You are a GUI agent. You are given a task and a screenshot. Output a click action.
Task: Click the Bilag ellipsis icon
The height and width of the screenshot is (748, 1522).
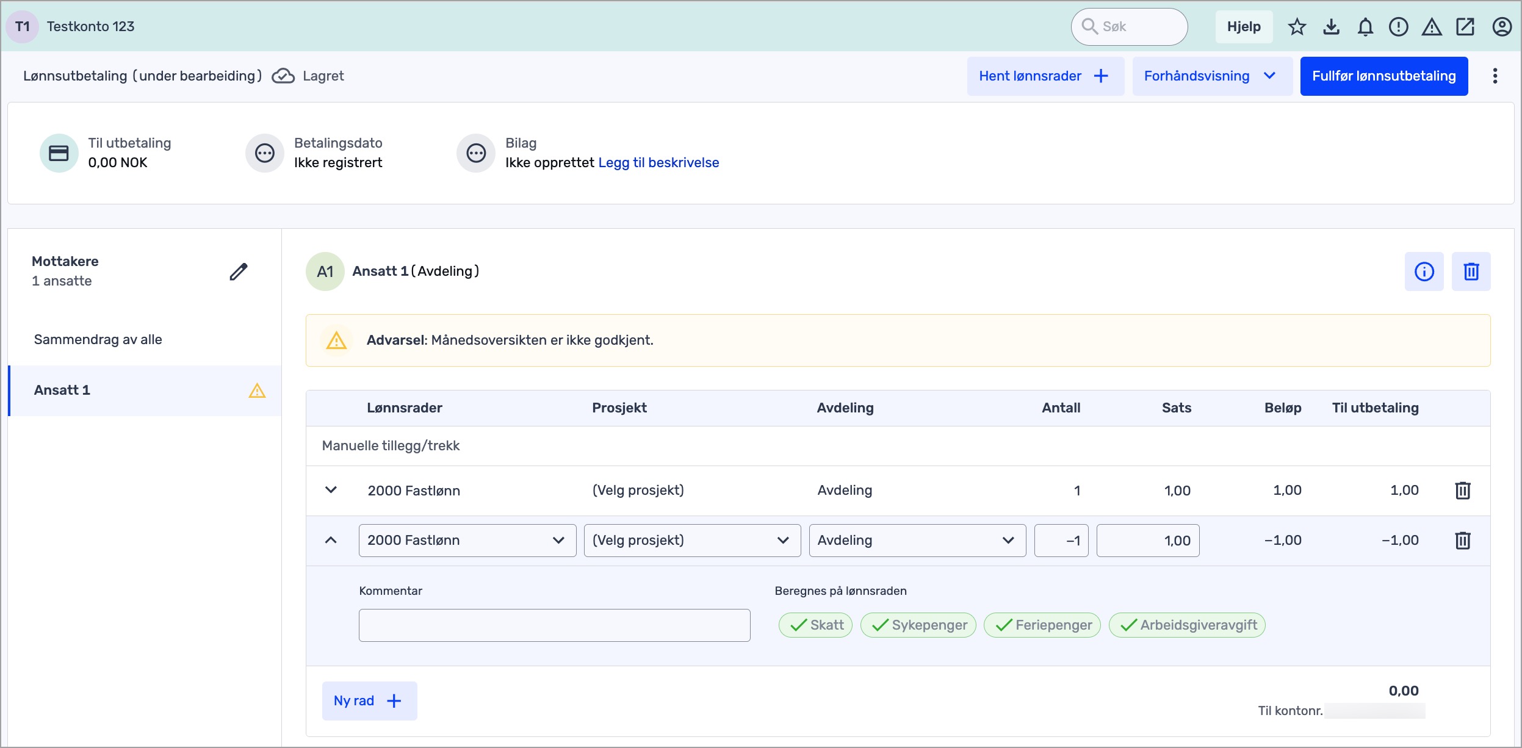pyautogui.click(x=476, y=153)
